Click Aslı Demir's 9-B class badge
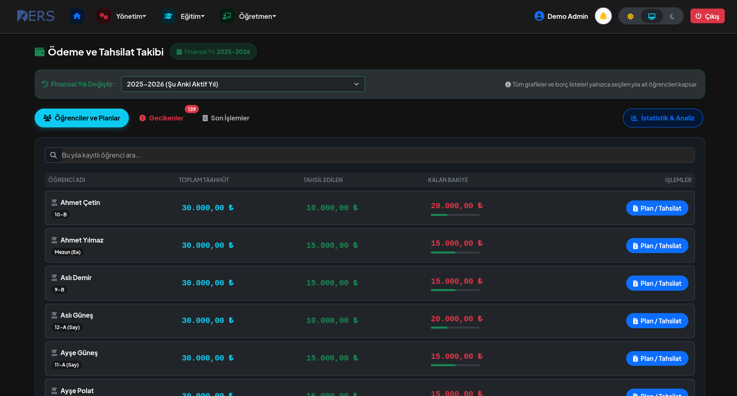The width and height of the screenshot is (737, 396). point(59,289)
